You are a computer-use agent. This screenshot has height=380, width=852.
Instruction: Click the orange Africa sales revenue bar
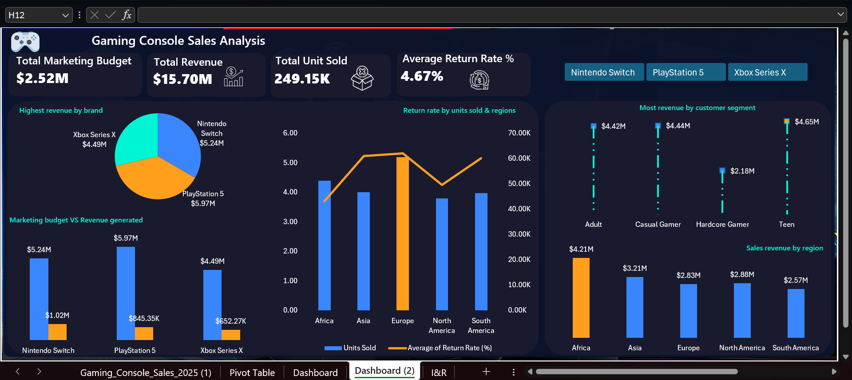tap(581, 298)
